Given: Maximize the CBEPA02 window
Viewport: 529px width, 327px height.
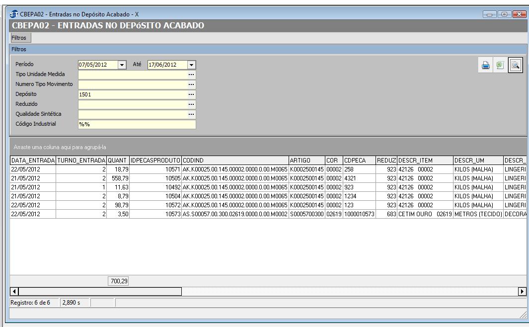Looking at the screenshot, I should point(506,13).
